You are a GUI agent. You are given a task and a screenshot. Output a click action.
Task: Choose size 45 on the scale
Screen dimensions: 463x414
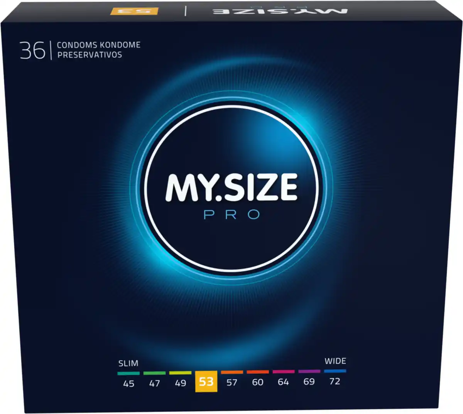128,384
